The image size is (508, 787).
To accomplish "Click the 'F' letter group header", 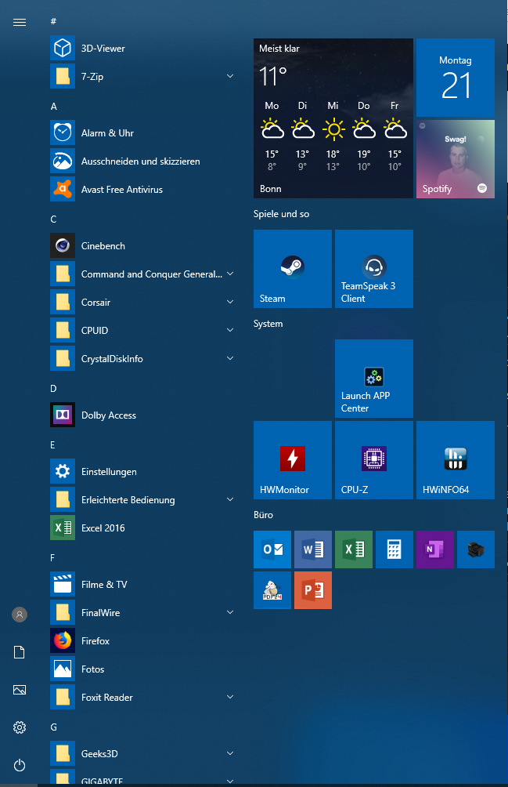I will [x=52, y=557].
